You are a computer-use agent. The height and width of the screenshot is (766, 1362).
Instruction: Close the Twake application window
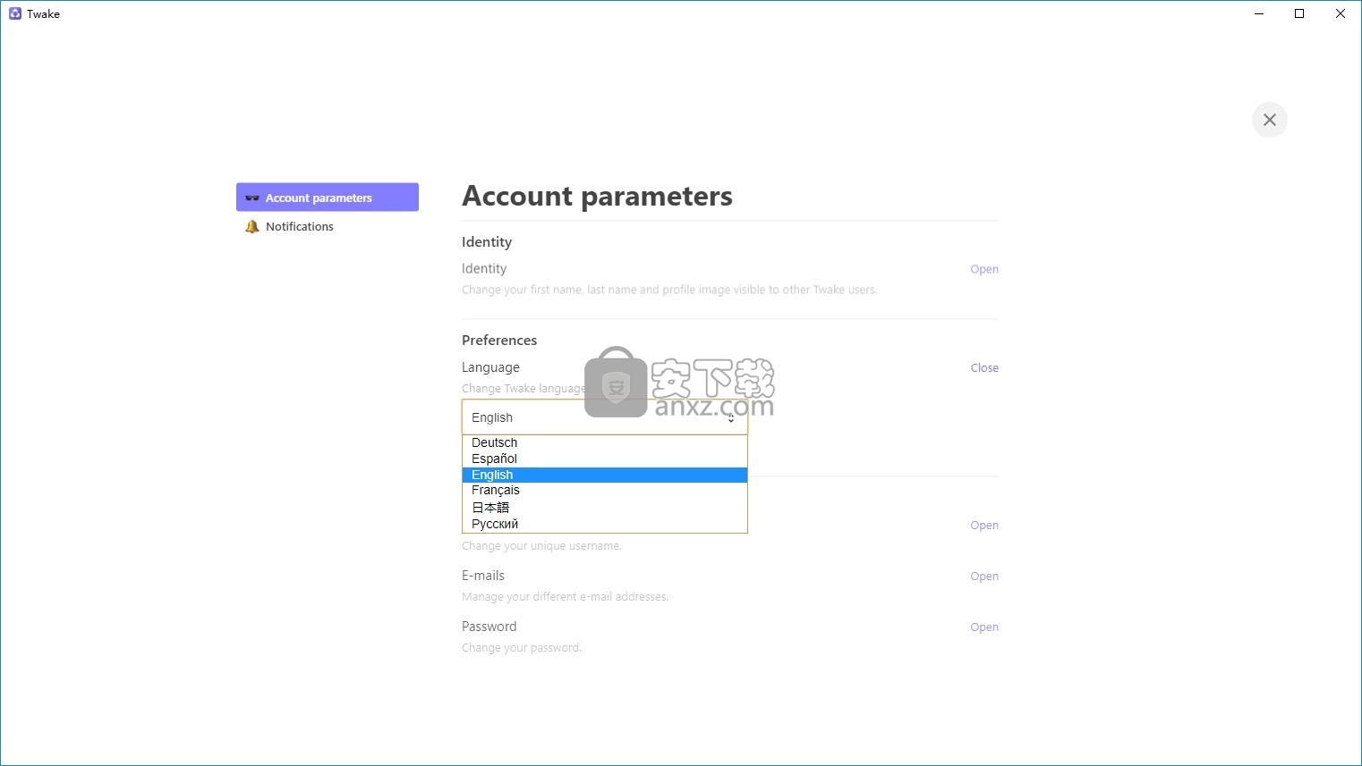click(x=1341, y=13)
